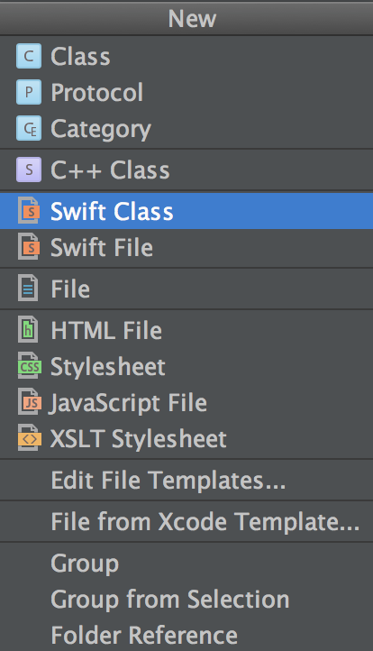Create a new Category
This screenshot has width=373, height=651.
click(186, 128)
